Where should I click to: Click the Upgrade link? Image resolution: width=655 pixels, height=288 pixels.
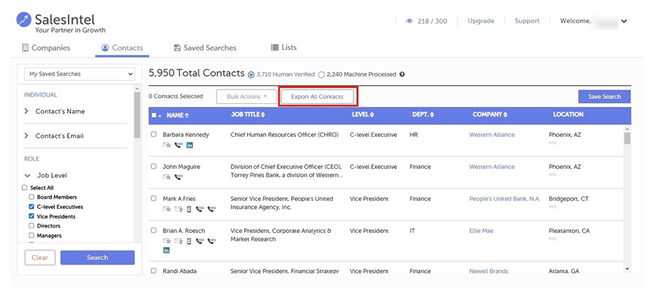tap(481, 21)
